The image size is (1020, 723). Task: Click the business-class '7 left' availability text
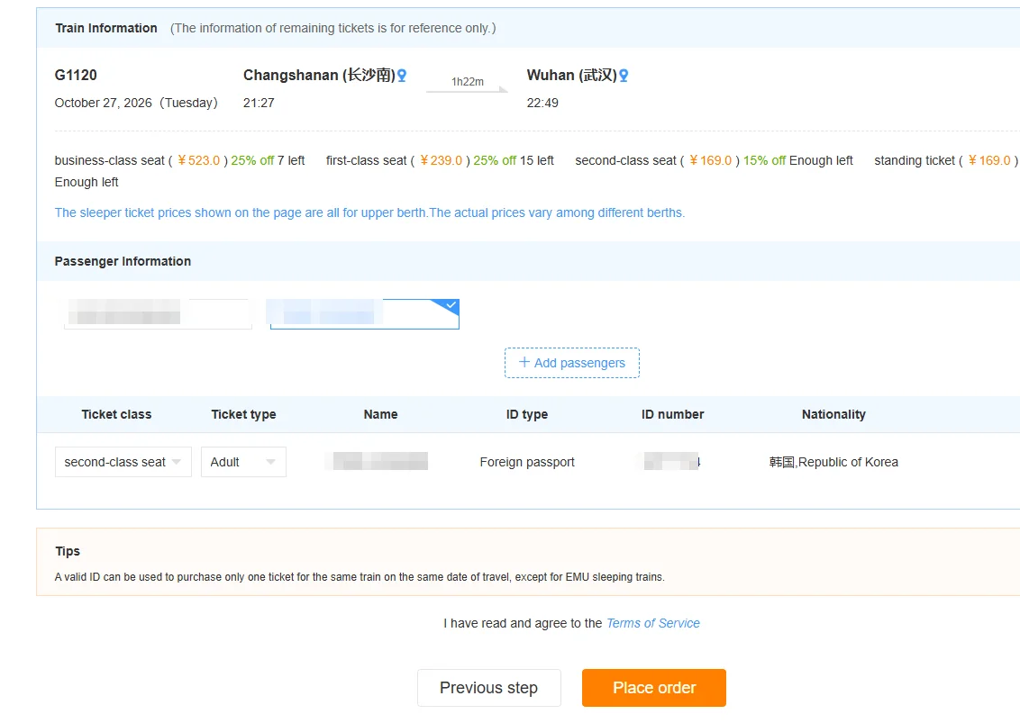[x=291, y=160]
